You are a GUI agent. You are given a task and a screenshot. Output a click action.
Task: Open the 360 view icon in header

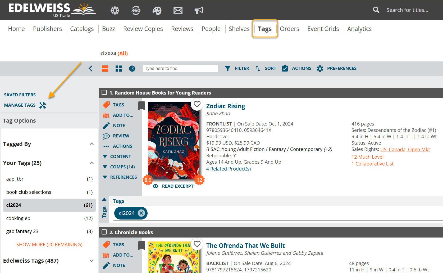click(x=136, y=10)
